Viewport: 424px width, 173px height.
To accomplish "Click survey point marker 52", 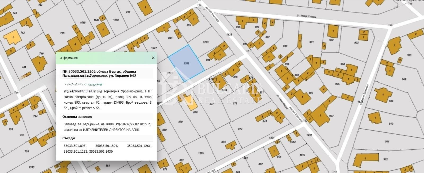I will 303,121.
